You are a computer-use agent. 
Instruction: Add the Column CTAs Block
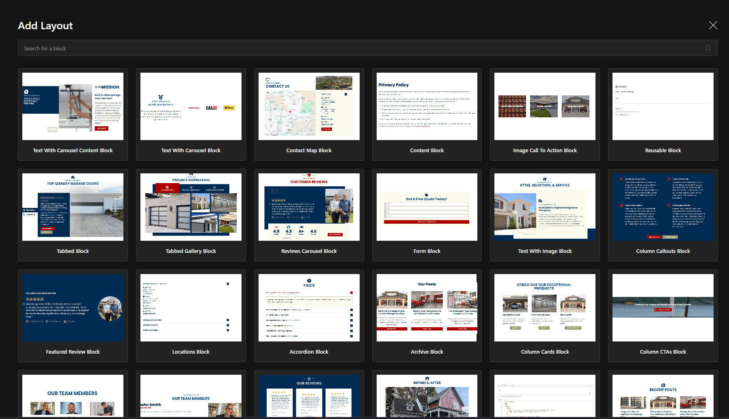pyautogui.click(x=663, y=316)
